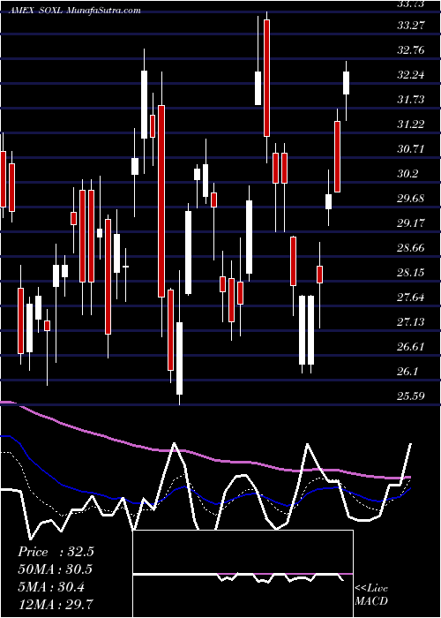Image resolution: width=441 pixels, height=618 pixels.
Task: Click the 30.71 price axis label
Action: click(x=412, y=149)
